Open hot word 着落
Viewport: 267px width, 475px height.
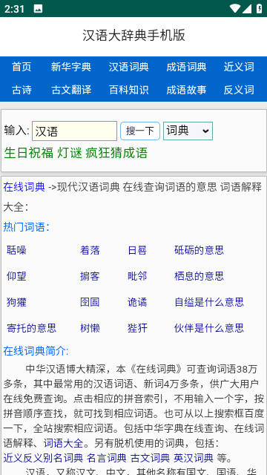click(x=90, y=250)
